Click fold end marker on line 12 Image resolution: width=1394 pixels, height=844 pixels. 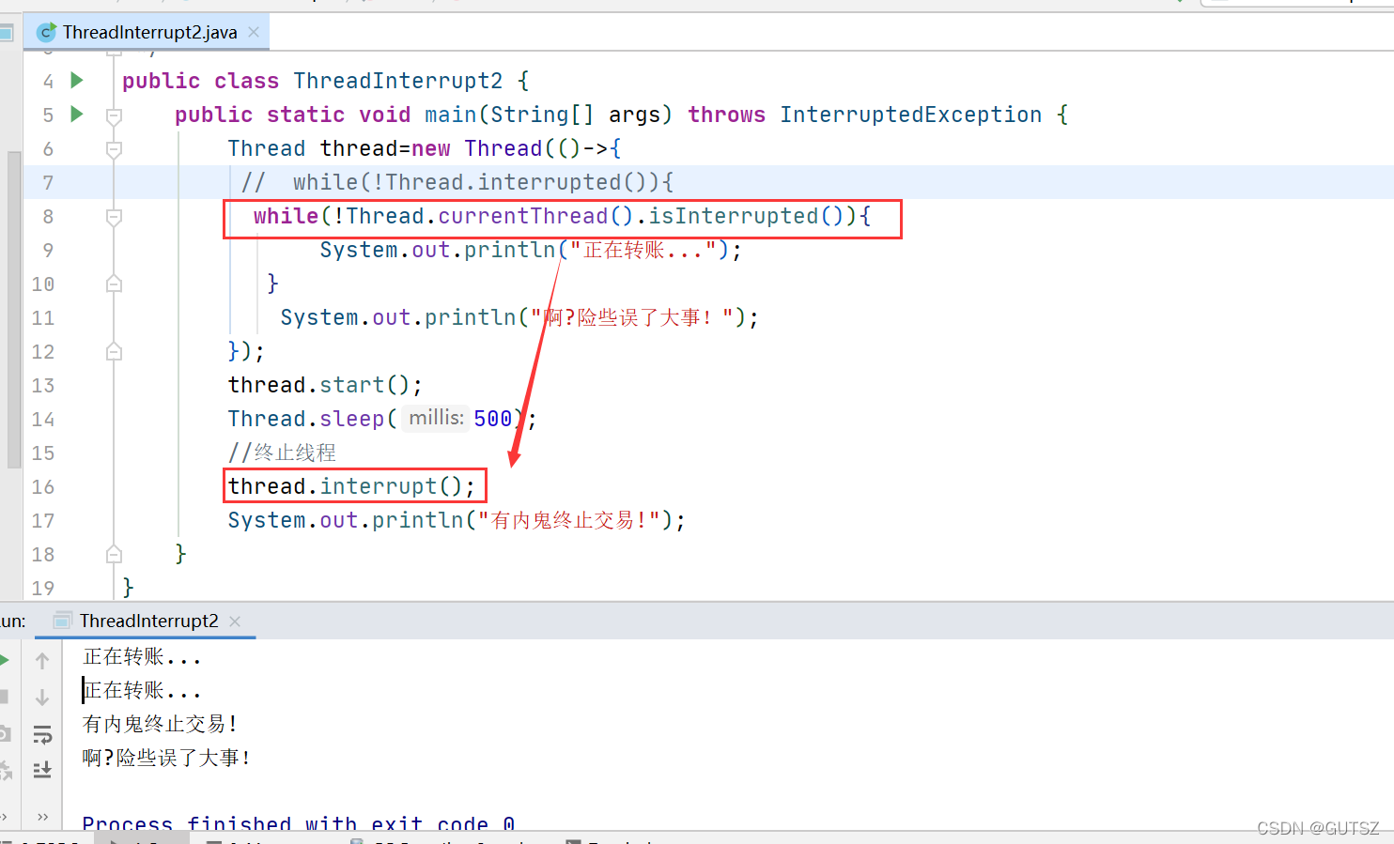[x=114, y=351]
